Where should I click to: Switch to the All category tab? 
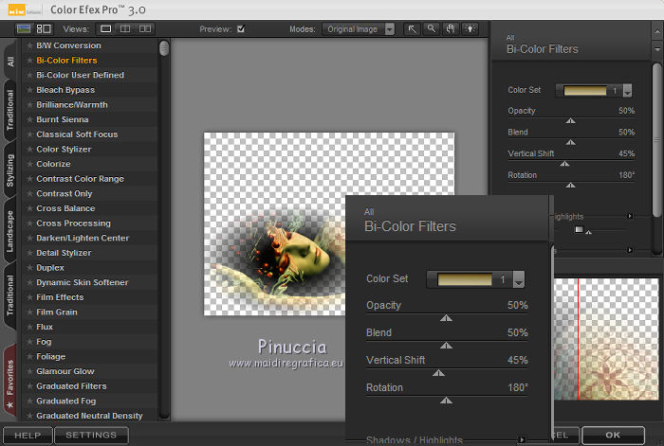click(10, 62)
